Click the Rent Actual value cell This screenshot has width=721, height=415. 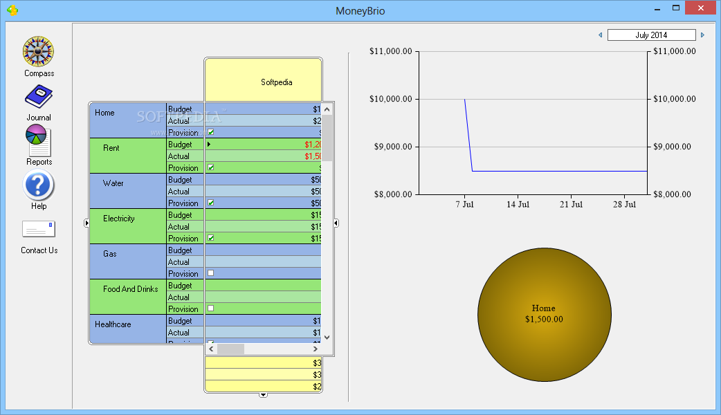[x=263, y=156]
